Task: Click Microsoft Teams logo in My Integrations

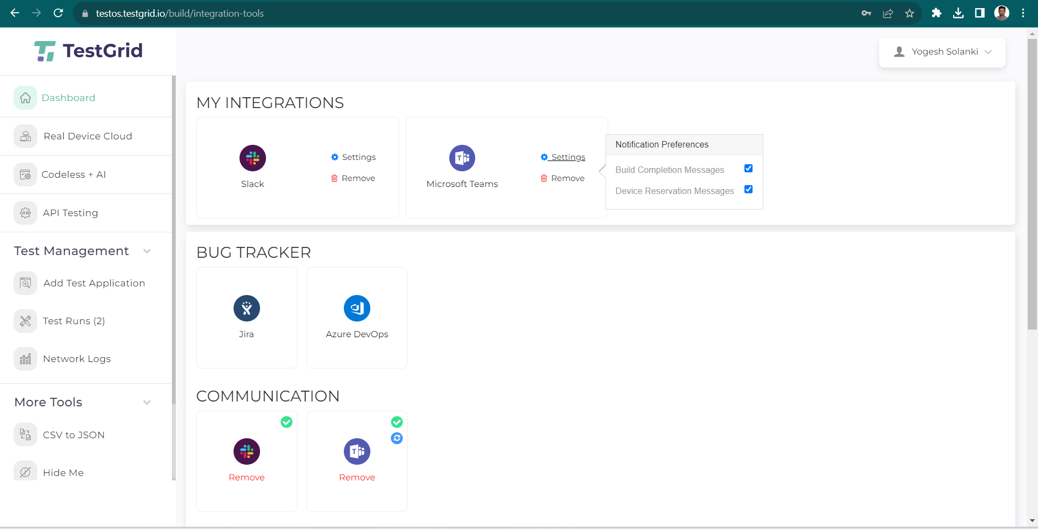Action: click(462, 158)
